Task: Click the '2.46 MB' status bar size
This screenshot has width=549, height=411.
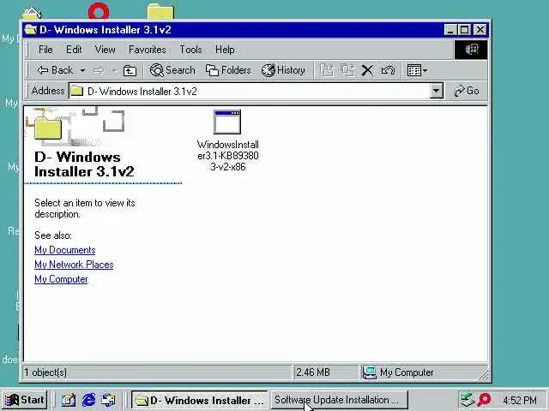Action: (x=313, y=372)
